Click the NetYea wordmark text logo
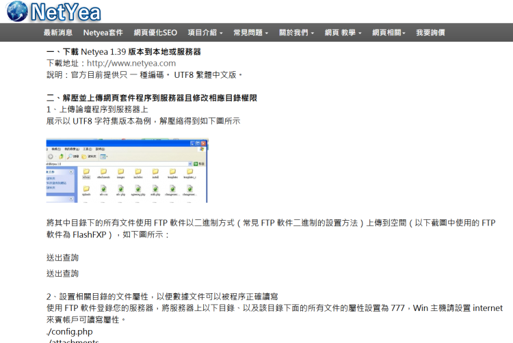Viewport: 513px width, 343px height. pyautogui.click(x=66, y=12)
